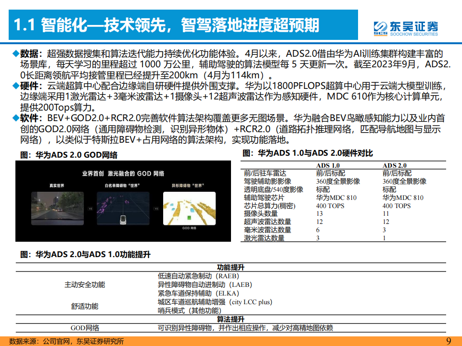This screenshot has height=346, width=462.
Task: Click the "摄像头数量" row label
Action: 260,213
